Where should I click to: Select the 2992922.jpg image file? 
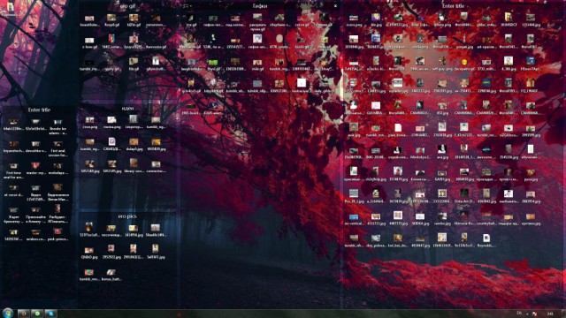(111, 252)
